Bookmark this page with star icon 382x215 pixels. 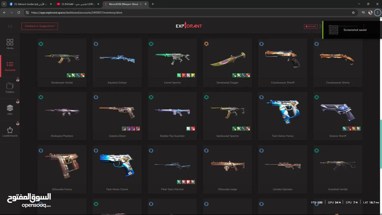pyautogui.click(x=353, y=13)
